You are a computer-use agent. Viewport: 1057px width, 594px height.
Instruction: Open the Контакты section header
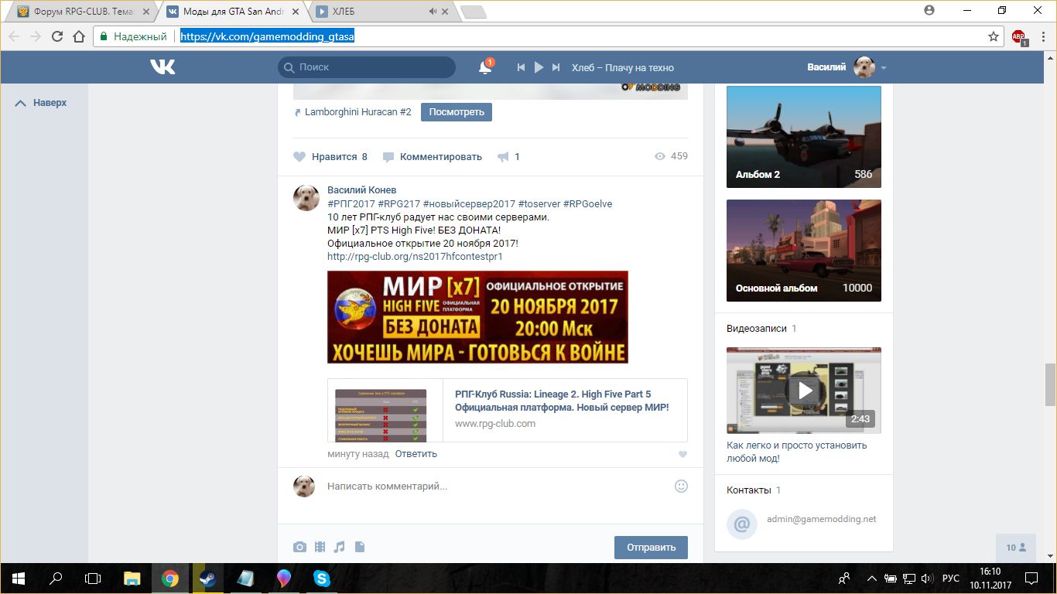[x=748, y=490]
